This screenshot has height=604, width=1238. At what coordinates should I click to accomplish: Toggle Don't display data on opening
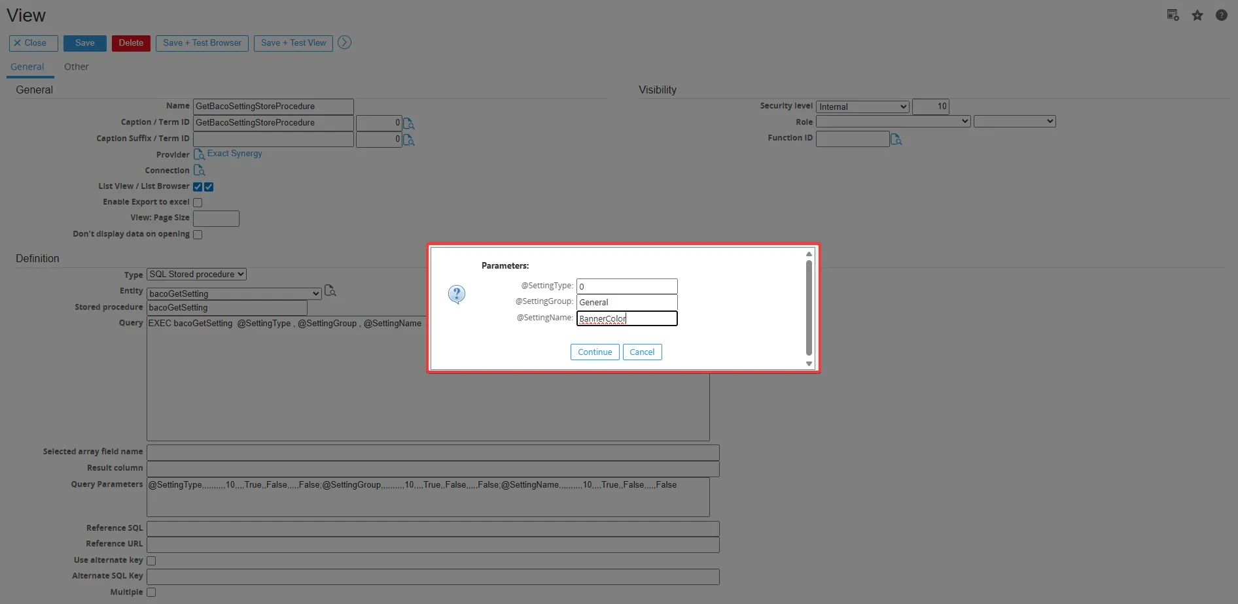(198, 235)
